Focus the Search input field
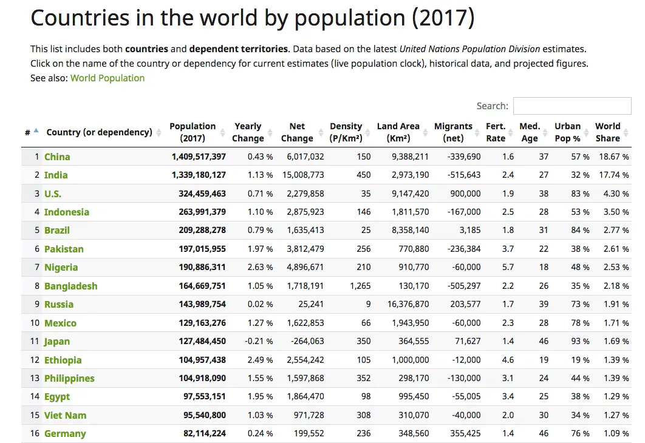The width and height of the screenshot is (645, 443). pos(564,106)
